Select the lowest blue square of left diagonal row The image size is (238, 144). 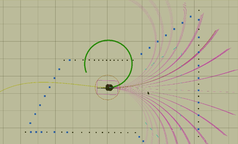click(x=30, y=123)
